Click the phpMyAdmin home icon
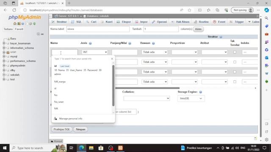 coord(15,24)
